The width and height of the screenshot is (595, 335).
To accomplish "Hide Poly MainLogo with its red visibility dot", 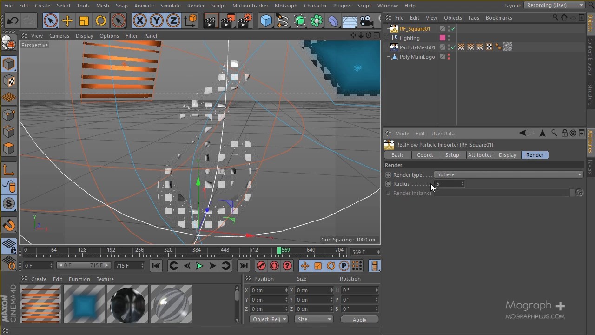I will point(448,55).
